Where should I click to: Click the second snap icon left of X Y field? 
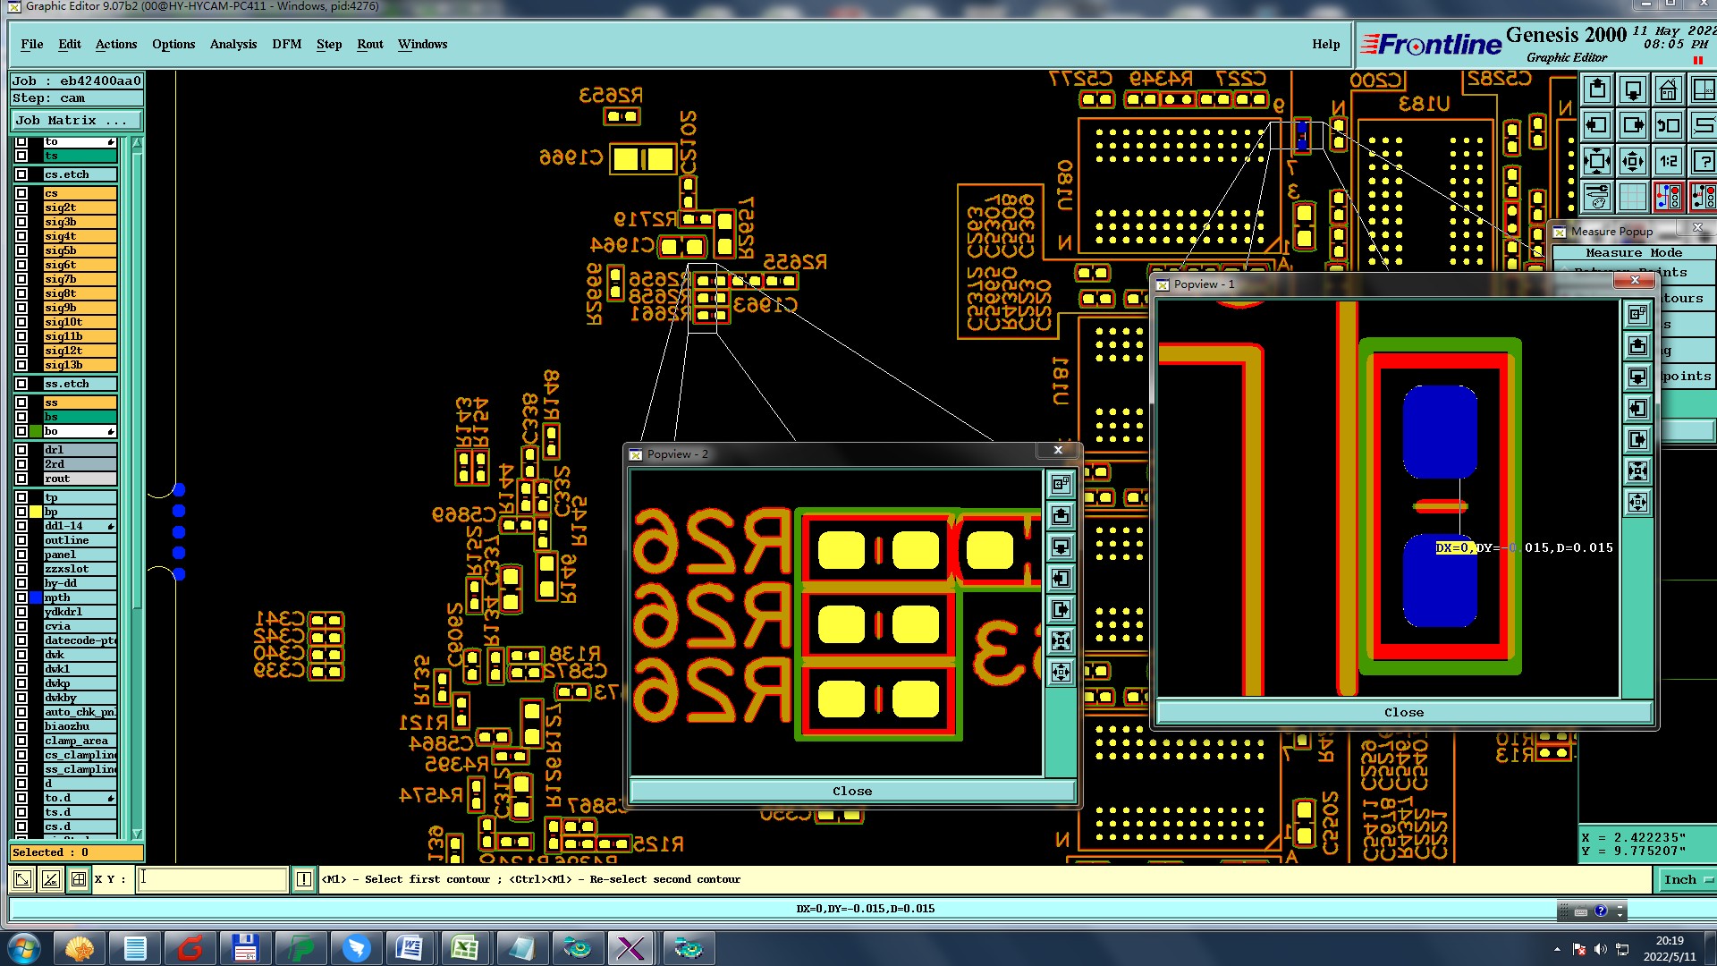[x=51, y=879]
